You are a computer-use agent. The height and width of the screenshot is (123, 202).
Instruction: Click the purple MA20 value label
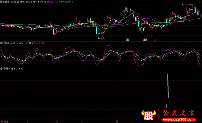coord(54,2)
